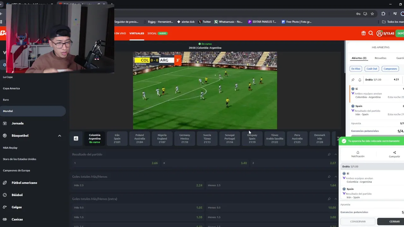The height and width of the screenshot is (227, 404).
Task: Open Béisbol sport in sidebar
Action: coord(17,195)
